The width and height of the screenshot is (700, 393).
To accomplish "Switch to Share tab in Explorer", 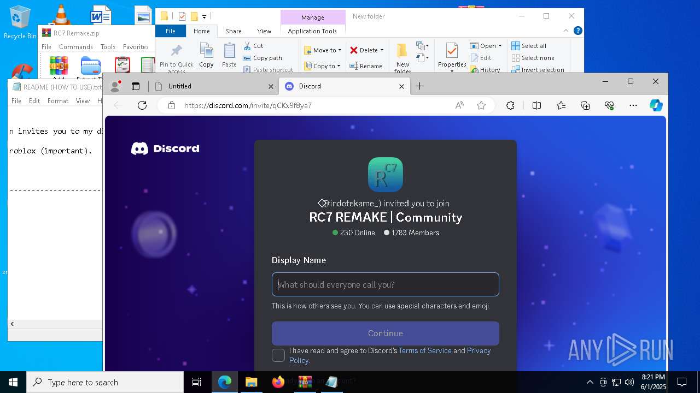I will point(234,31).
